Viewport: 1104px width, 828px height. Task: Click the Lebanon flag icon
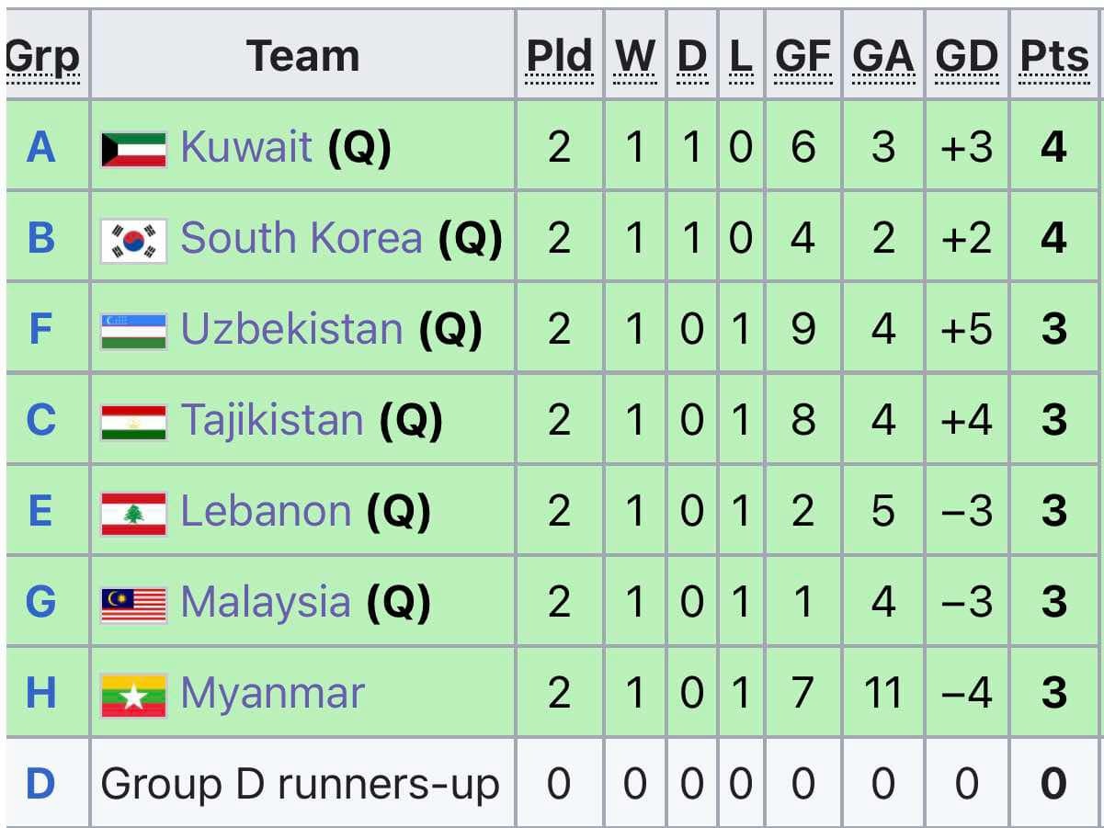pos(133,513)
